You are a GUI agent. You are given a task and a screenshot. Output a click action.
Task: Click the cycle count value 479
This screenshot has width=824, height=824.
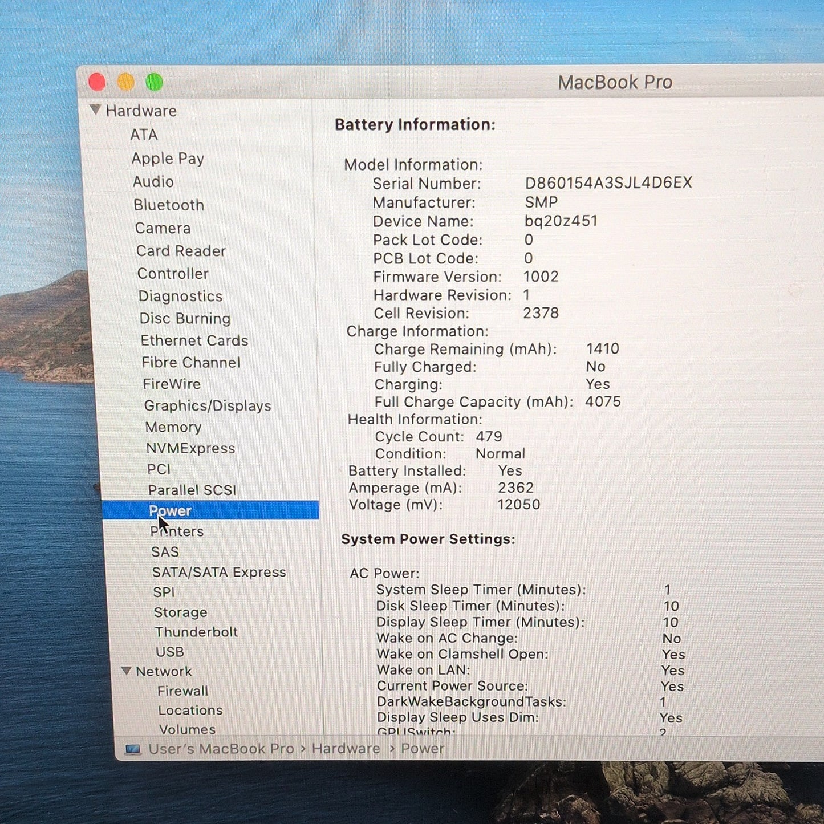click(x=489, y=436)
